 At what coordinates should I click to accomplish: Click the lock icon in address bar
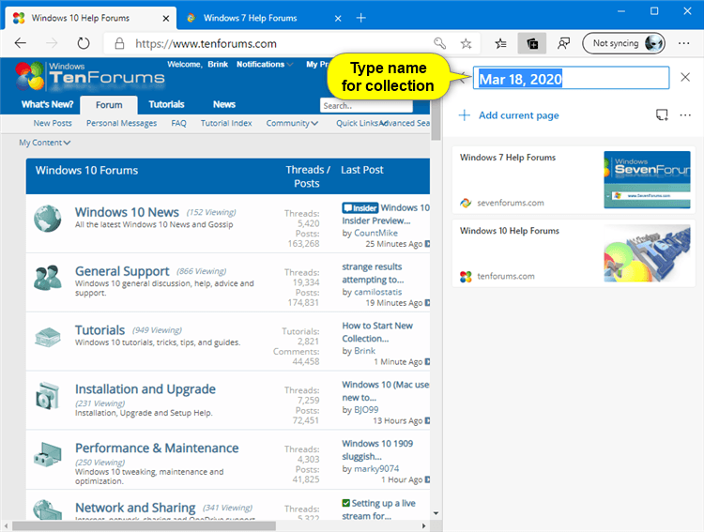click(x=119, y=43)
